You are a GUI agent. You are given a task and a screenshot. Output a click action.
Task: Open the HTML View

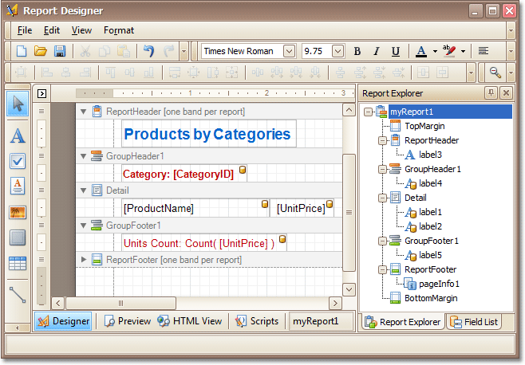click(x=190, y=321)
